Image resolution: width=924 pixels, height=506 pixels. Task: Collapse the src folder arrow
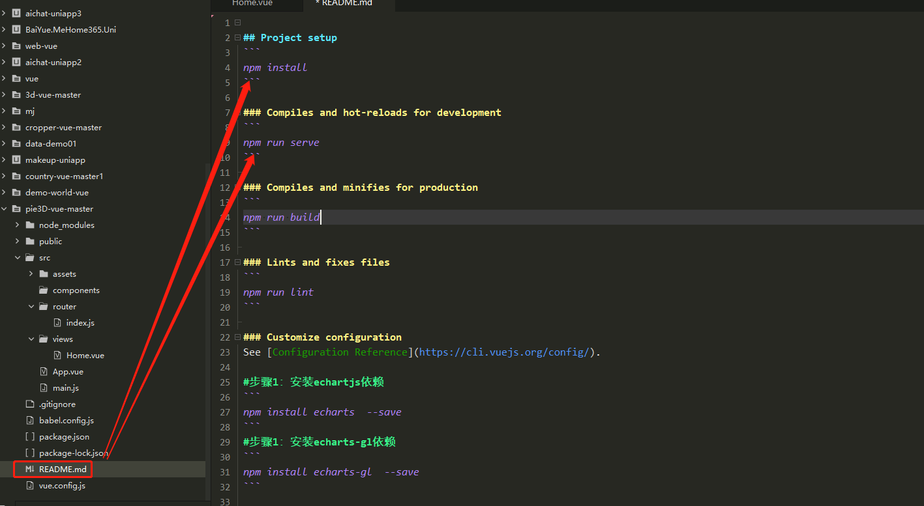pyautogui.click(x=17, y=257)
